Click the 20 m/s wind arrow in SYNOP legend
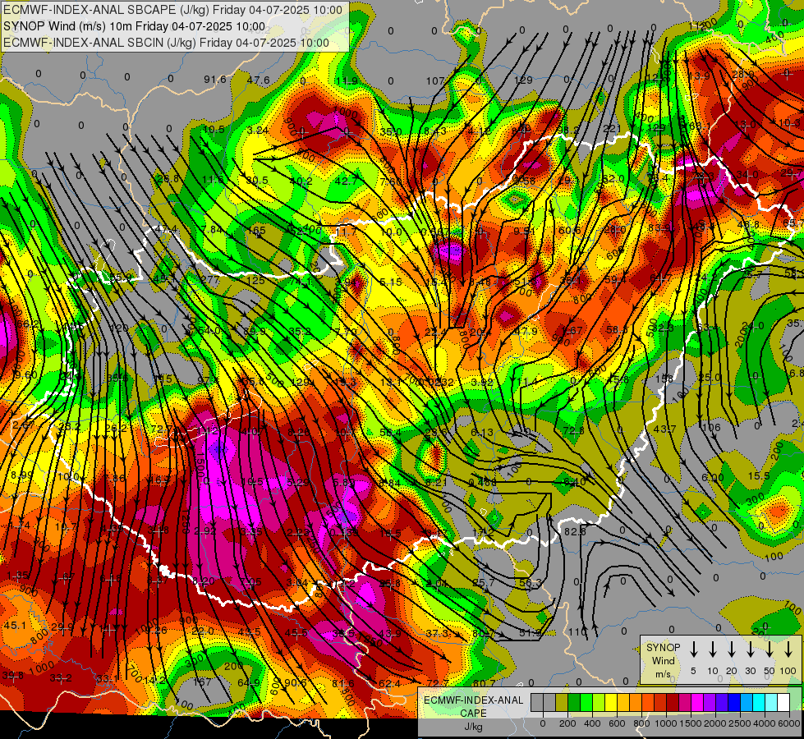This screenshot has height=739, width=804. point(732,649)
